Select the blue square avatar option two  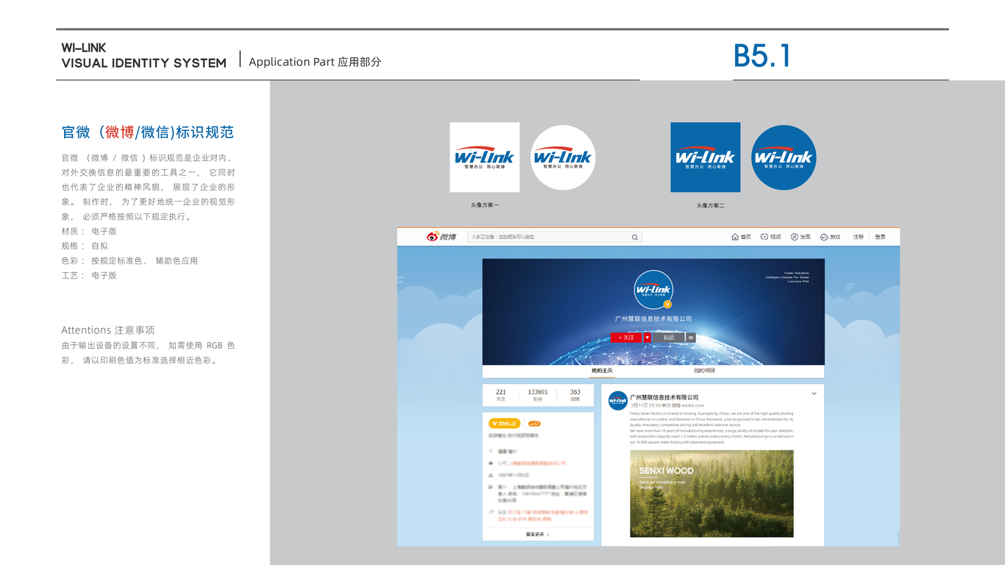706,157
